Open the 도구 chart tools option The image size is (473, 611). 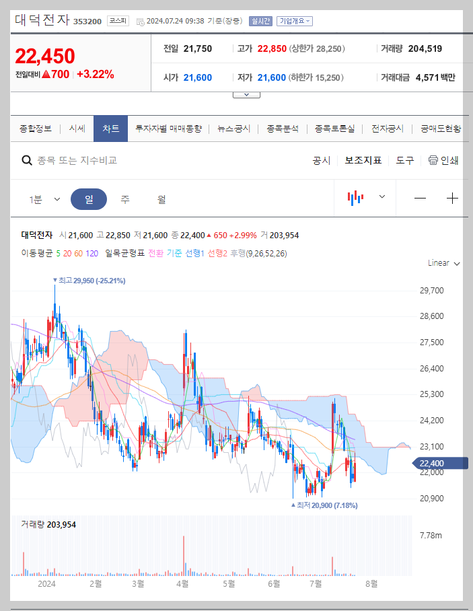click(x=404, y=160)
